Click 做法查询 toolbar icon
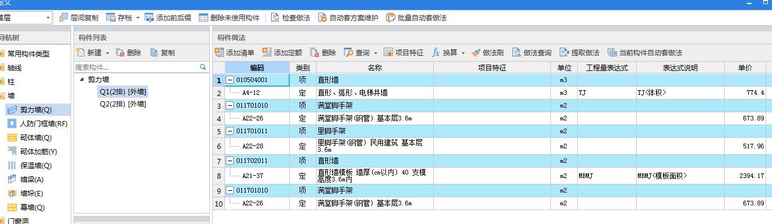 [x=517, y=52]
